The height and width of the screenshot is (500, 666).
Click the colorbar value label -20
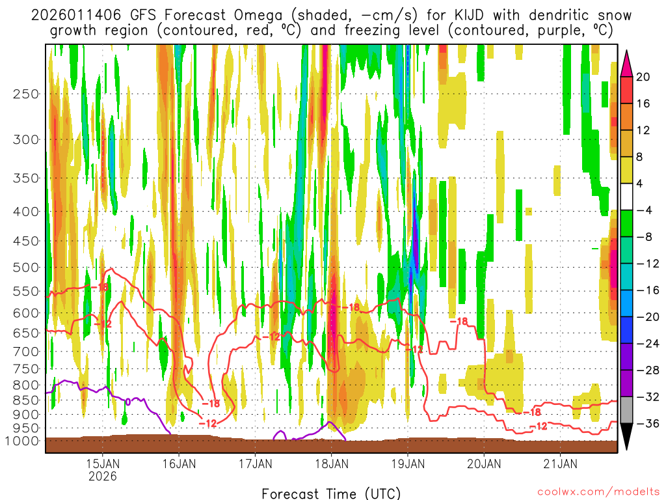coord(648,317)
